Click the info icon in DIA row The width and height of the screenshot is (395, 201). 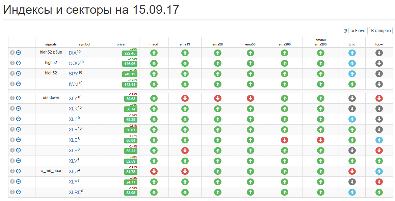[12, 53]
